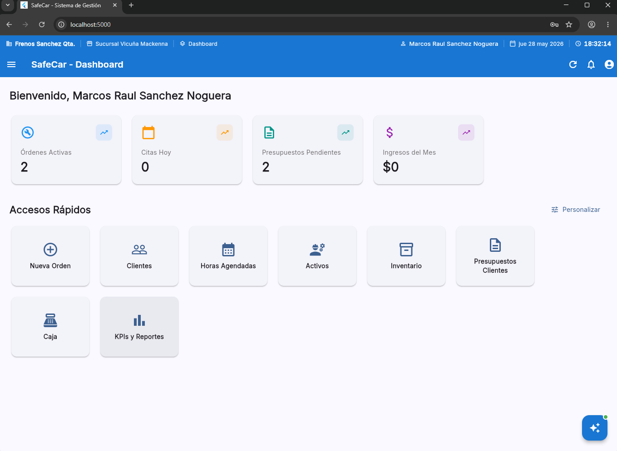Click the date jue 28 may 2026
Screen dimensions: 617x451
coord(541,44)
